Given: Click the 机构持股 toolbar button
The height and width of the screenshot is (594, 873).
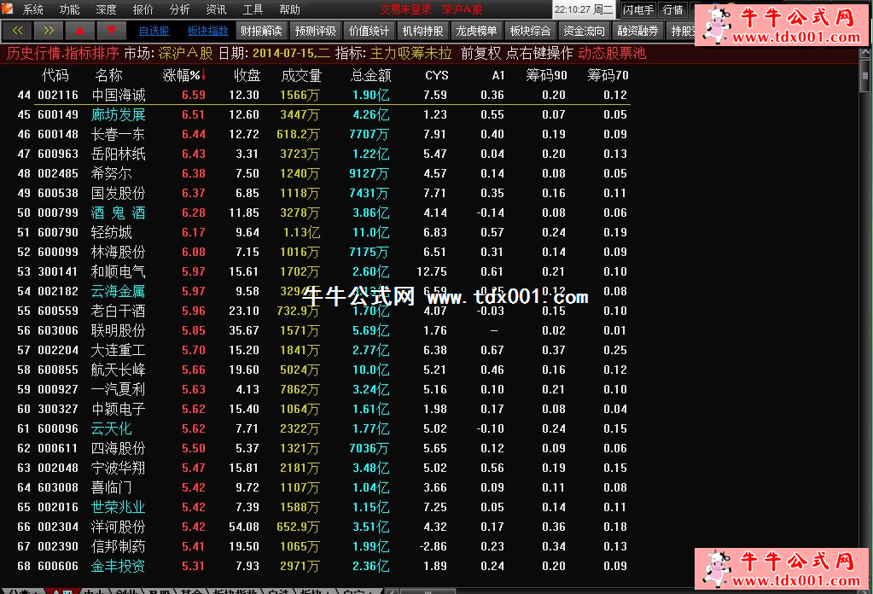Looking at the screenshot, I should tap(422, 31).
